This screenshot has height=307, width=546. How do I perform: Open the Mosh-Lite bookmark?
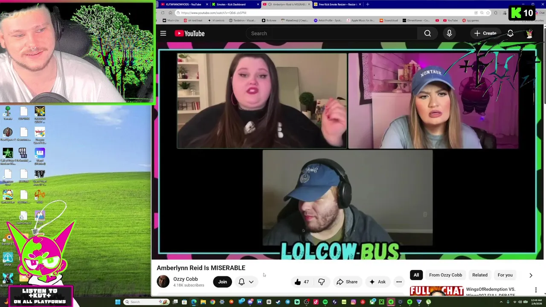coord(171,20)
